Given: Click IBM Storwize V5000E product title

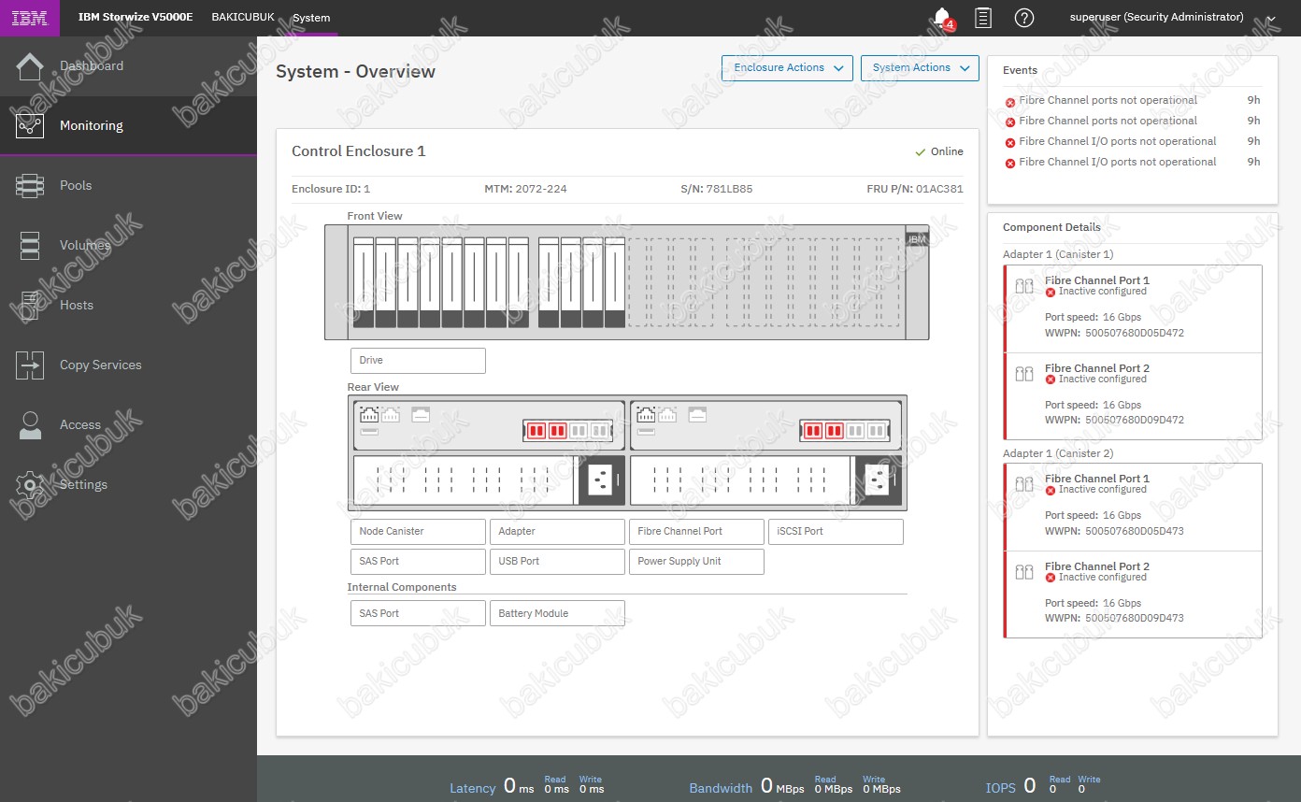Looking at the screenshot, I should point(136,18).
